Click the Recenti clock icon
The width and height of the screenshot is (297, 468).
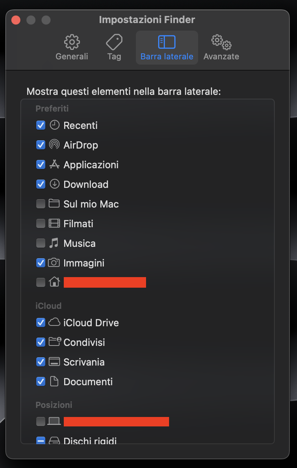pos(54,125)
